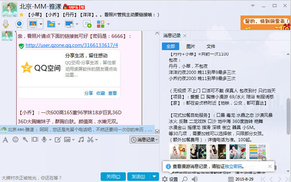Click 关闭(C) button
Viewport: 291px width, 182px height.
pos(113,177)
